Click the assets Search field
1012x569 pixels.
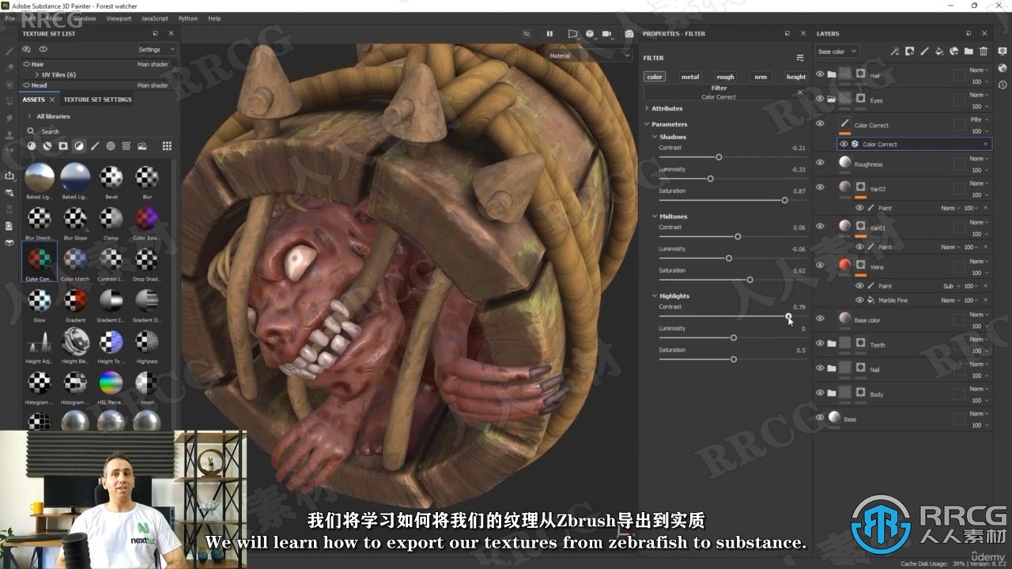coord(99,131)
